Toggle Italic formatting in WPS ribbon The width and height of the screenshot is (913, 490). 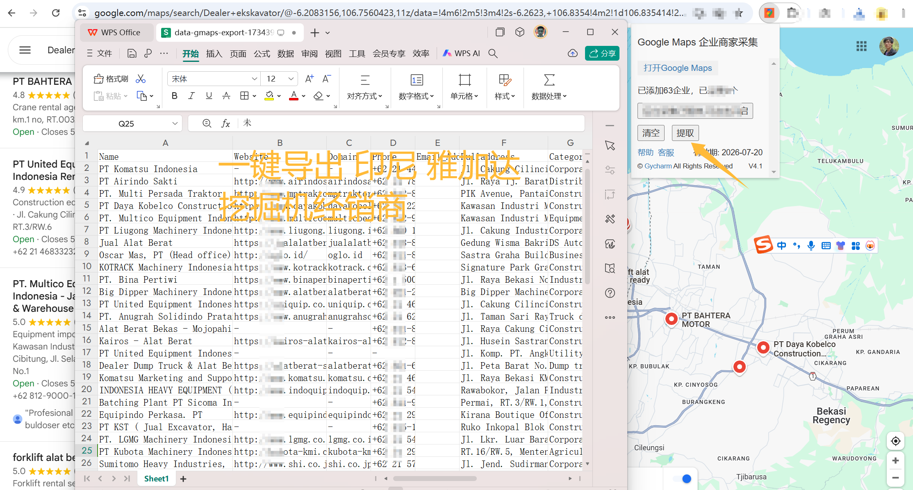191,96
